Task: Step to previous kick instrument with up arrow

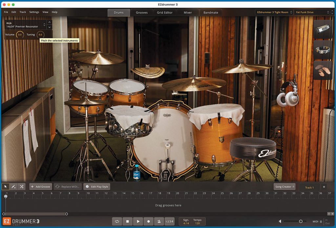Action: coord(50,22)
